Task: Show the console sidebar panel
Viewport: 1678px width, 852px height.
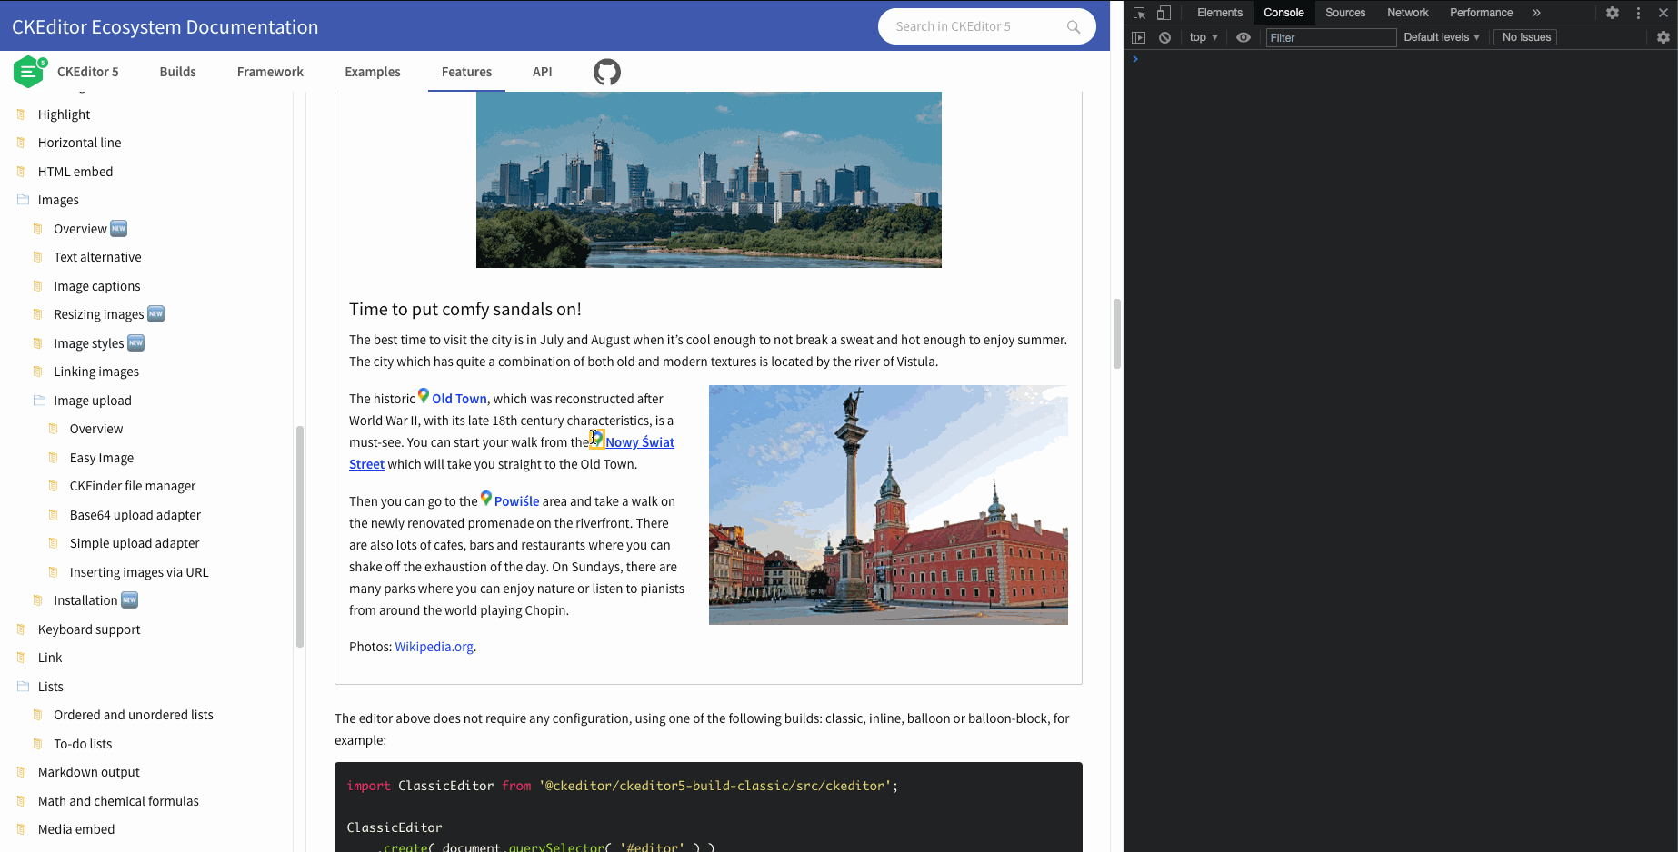Action: tap(1138, 37)
